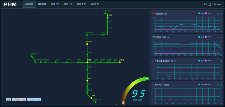The width and height of the screenshot is (225, 107).
Task: Open the user profile icon (欢迎你)
Action: pos(215,4)
